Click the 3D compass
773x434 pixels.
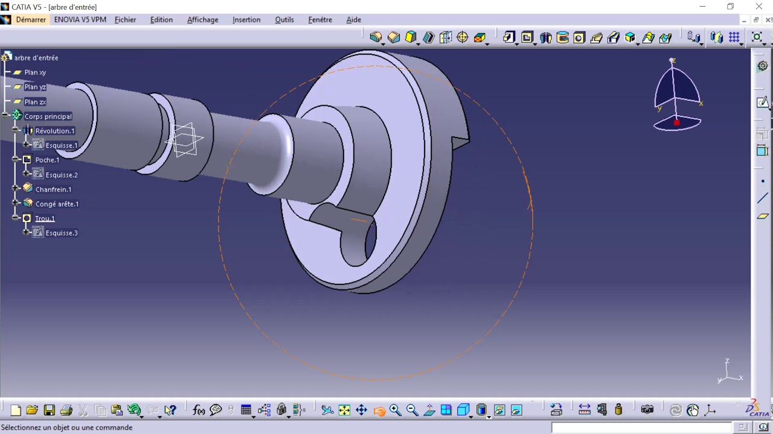click(677, 95)
